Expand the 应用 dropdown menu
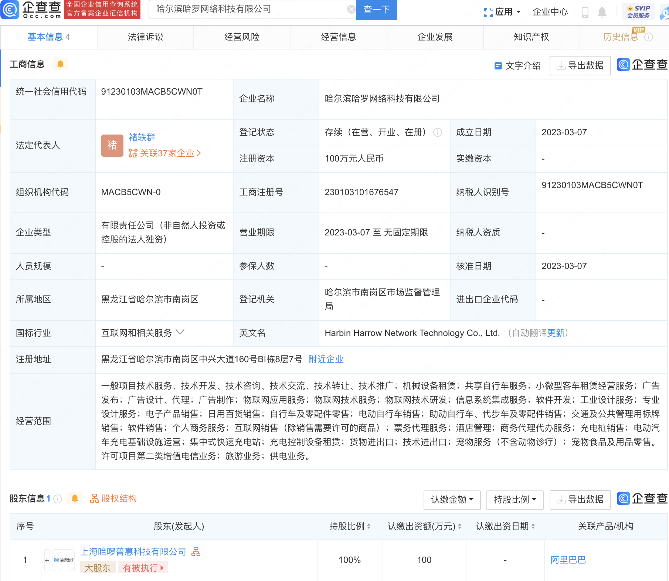 click(519, 12)
